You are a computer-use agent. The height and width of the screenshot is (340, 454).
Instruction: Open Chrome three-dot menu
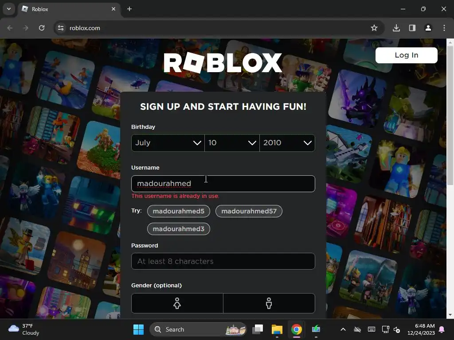click(x=444, y=28)
